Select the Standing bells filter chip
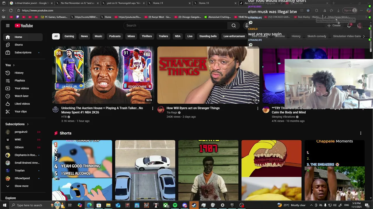Image resolution: width=373 pixels, height=209 pixels. 208,36
